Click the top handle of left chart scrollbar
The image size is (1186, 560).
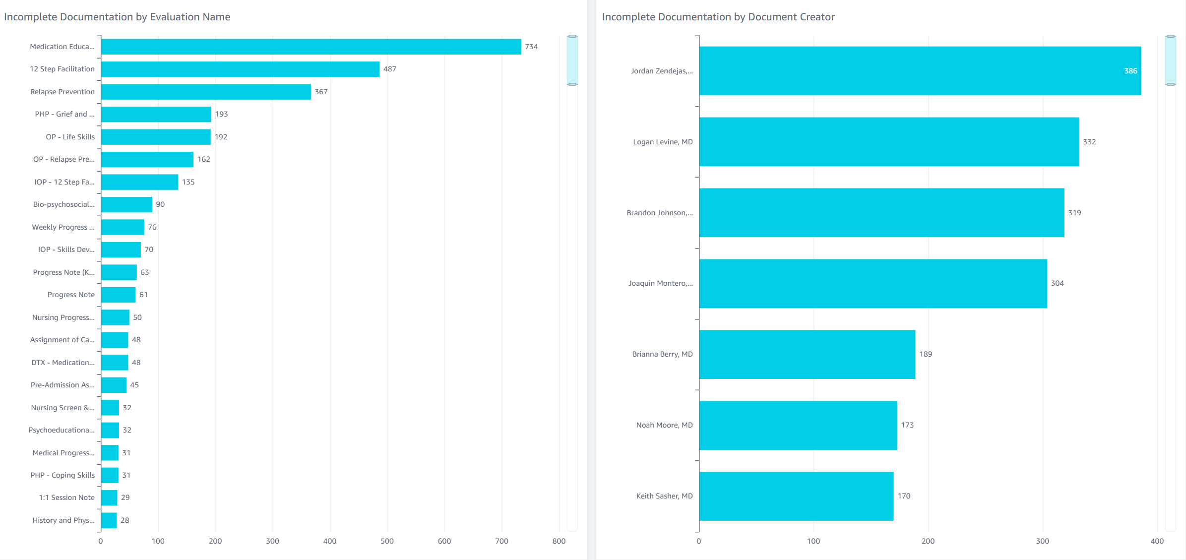pyautogui.click(x=572, y=36)
